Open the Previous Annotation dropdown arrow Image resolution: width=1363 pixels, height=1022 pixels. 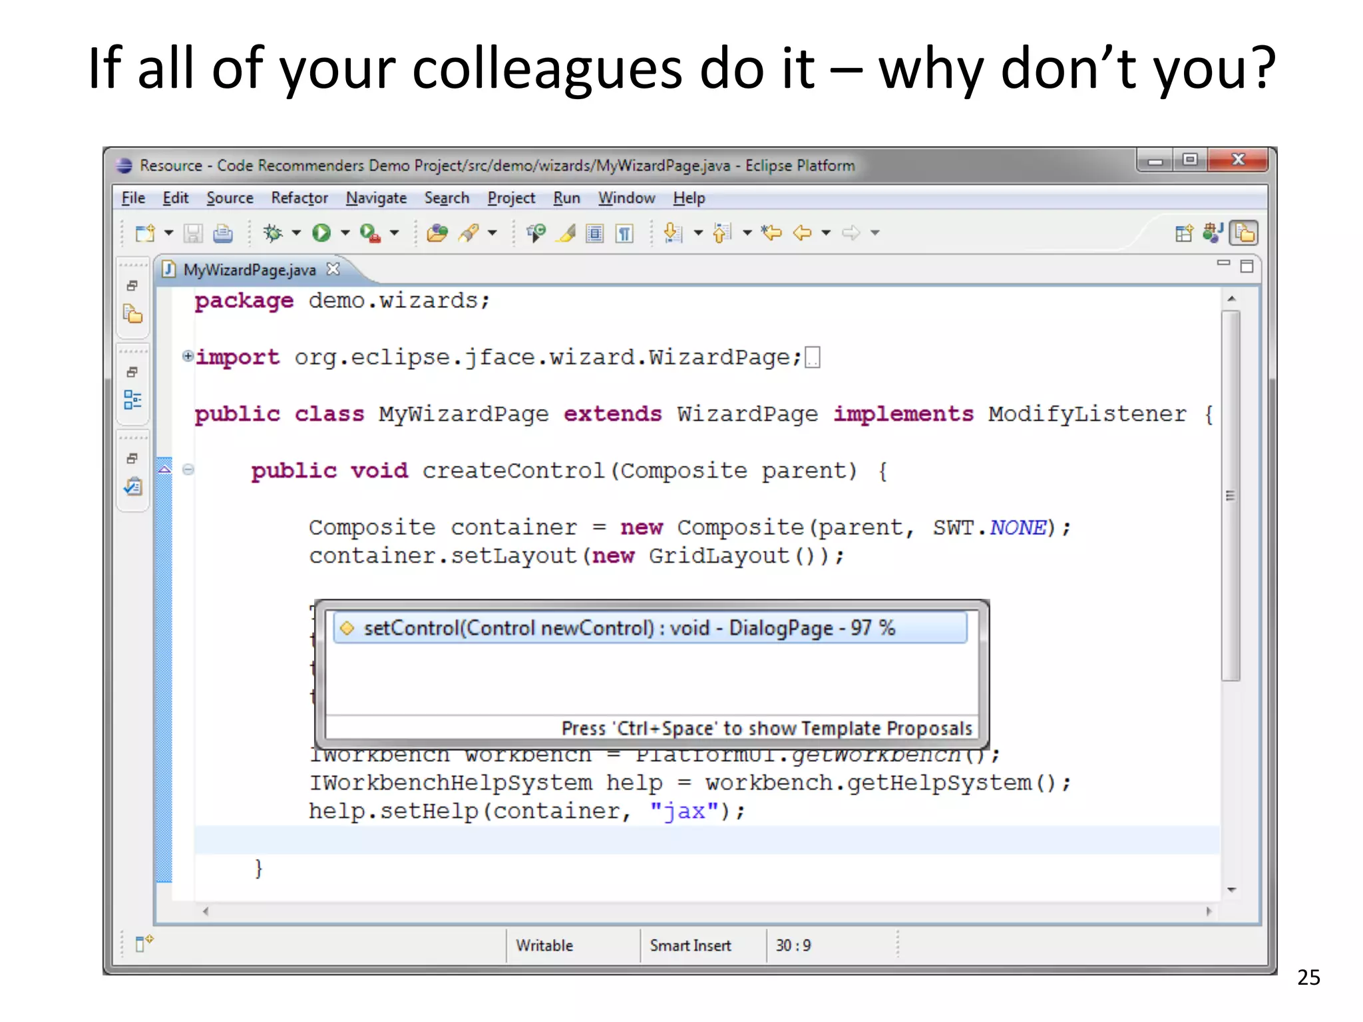click(x=747, y=233)
